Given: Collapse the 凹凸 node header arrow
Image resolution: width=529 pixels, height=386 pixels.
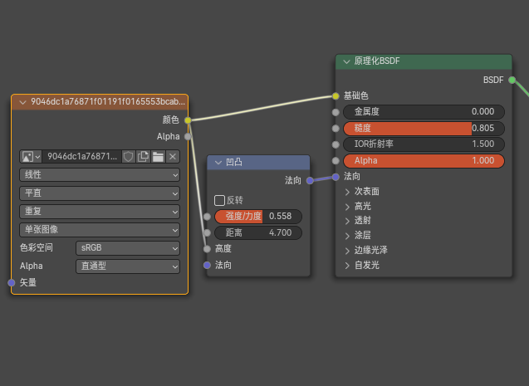Looking at the screenshot, I should coord(218,163).
